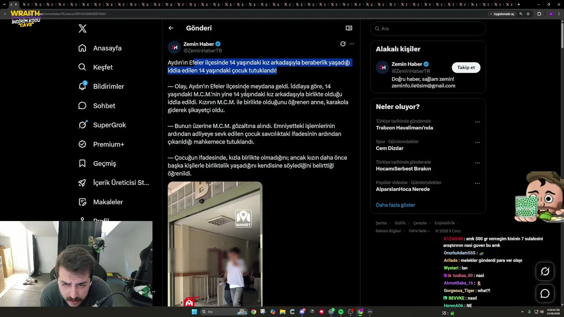Open floating messages chat button
The image size is (564, 317).
[x=545, y=294]
